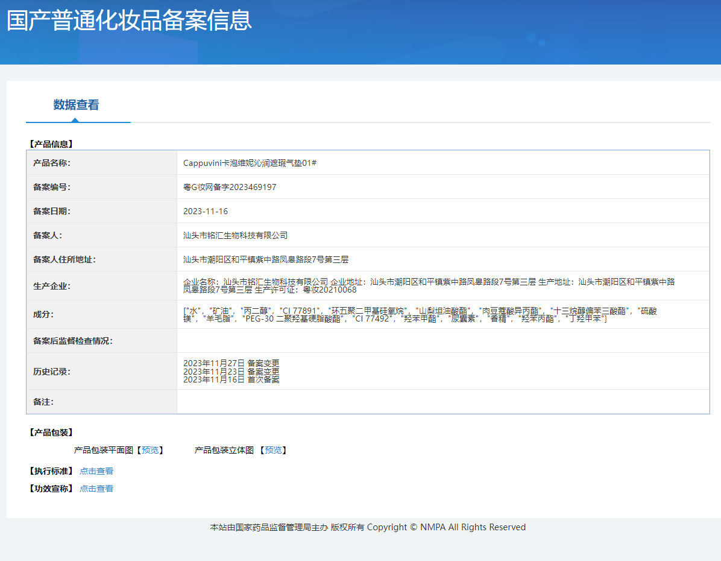Select the filing number 粤G妆网备字2023469197
Viewport: 721px width, 561px height.
click(230, 188)
